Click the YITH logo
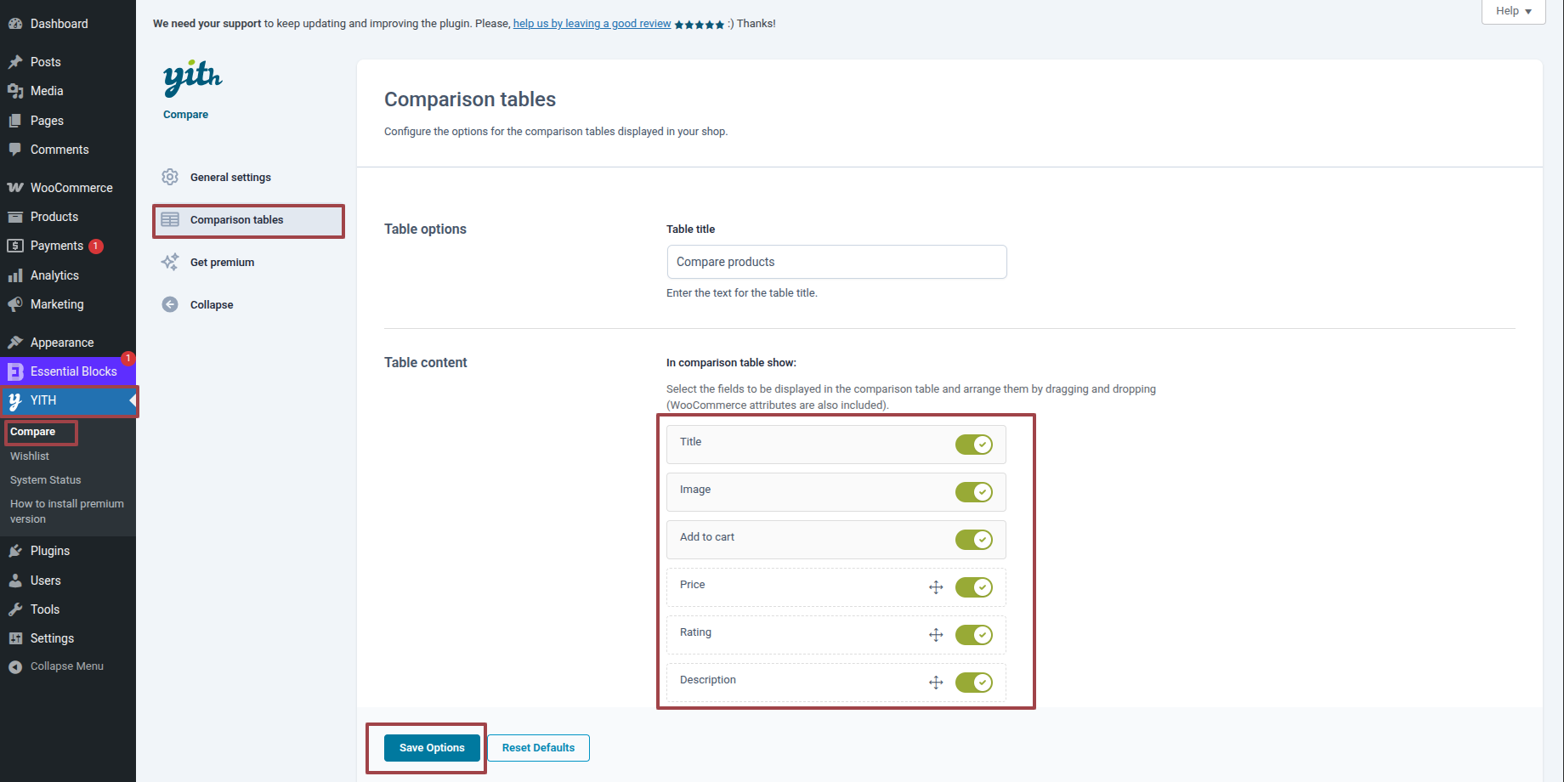Screen dimensions: 1564x782 pyautogui.click(x=192, y=77)
